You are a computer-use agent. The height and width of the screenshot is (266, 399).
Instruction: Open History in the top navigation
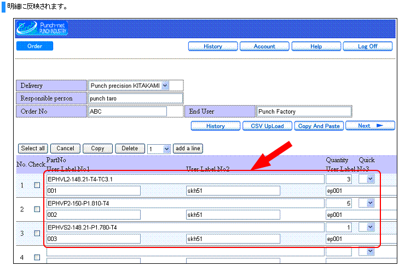[x=213, y=46]
